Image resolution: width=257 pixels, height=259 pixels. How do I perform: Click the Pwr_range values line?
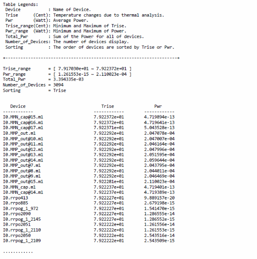pyautogui.click(x=90, y=74)
